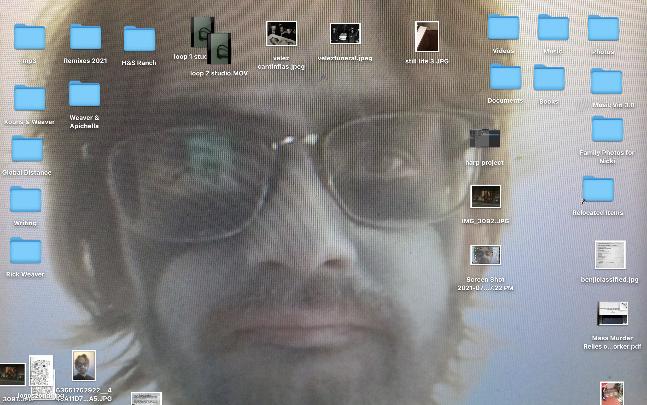Screen dimensions: 647x405
Task: Click the Videos folder icon
Action: coord(503,27)
